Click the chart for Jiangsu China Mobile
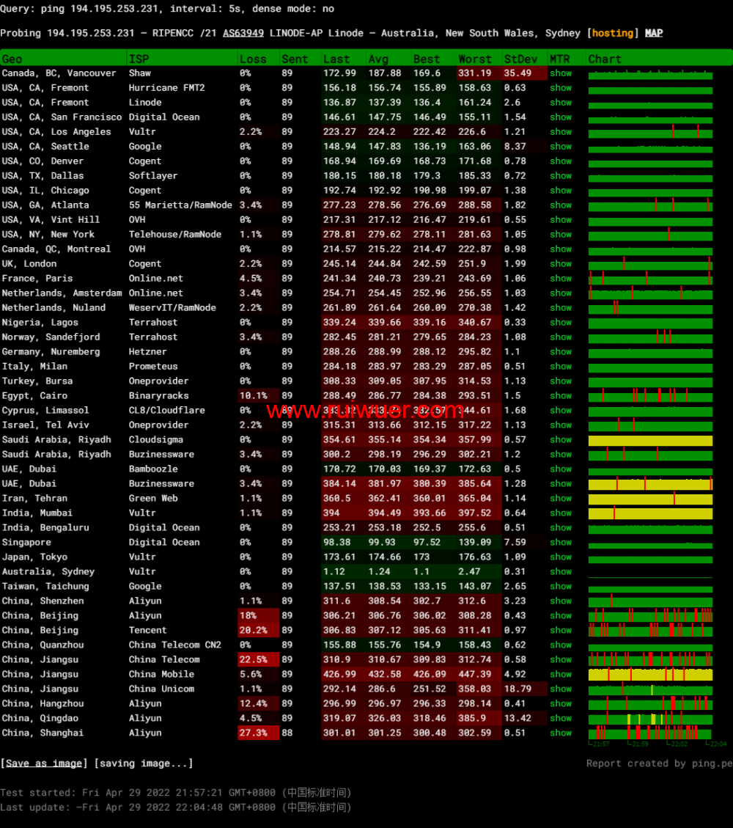 (x=650, y=675)
